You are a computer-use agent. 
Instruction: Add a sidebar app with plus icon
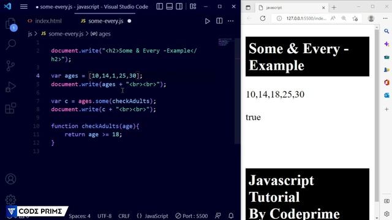[x=386, y=109]
